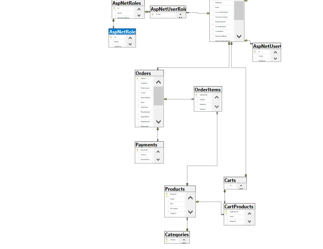
Task: Click the up chevron in the Orders table
Action: (x=158, y=82)
